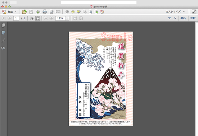Zoom out with the minus button
The height and width of the screenshot is (136, 198).
point(46,18)
